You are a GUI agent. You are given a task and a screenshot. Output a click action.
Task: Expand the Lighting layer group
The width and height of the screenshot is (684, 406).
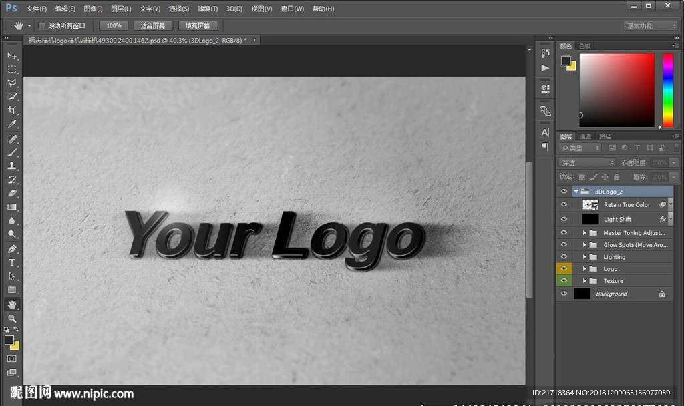coord(584,257)
